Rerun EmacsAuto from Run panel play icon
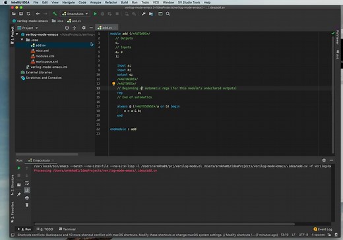 point(19,168)
